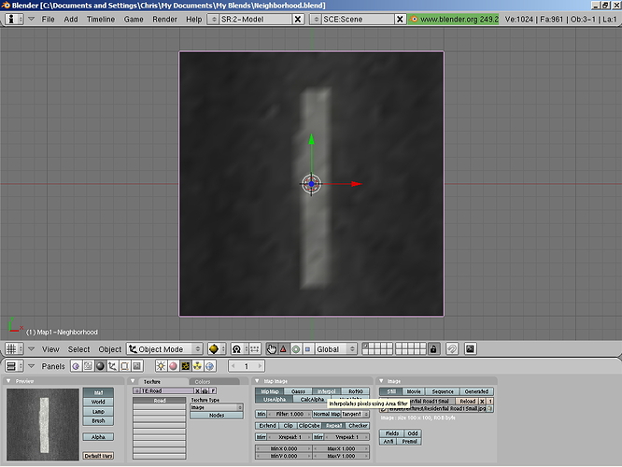This screenshot has width=622, height=467.
Task: Open the SR:2-Model screen selector arrows
Action: tap(214, 19)
